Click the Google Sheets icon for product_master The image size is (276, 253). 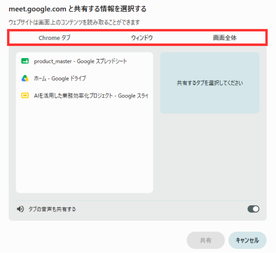[25, 61]
